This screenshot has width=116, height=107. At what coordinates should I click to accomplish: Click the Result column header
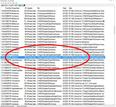(x=65, y=8)
